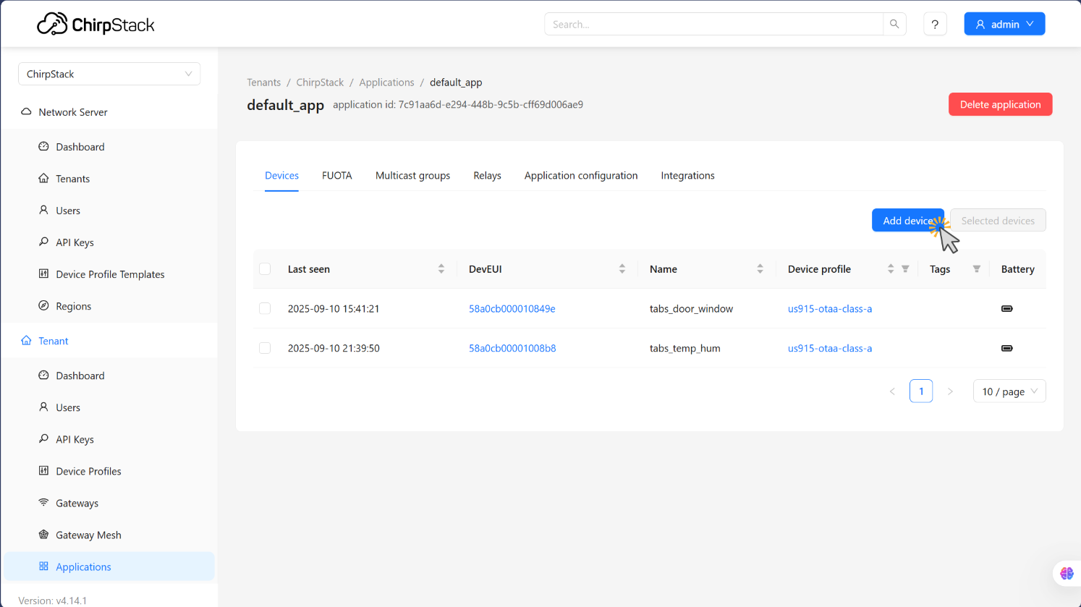
Task: Open device 58a0cb00001008b8 link
Action: pyautogui.click(x=512, y=348)
